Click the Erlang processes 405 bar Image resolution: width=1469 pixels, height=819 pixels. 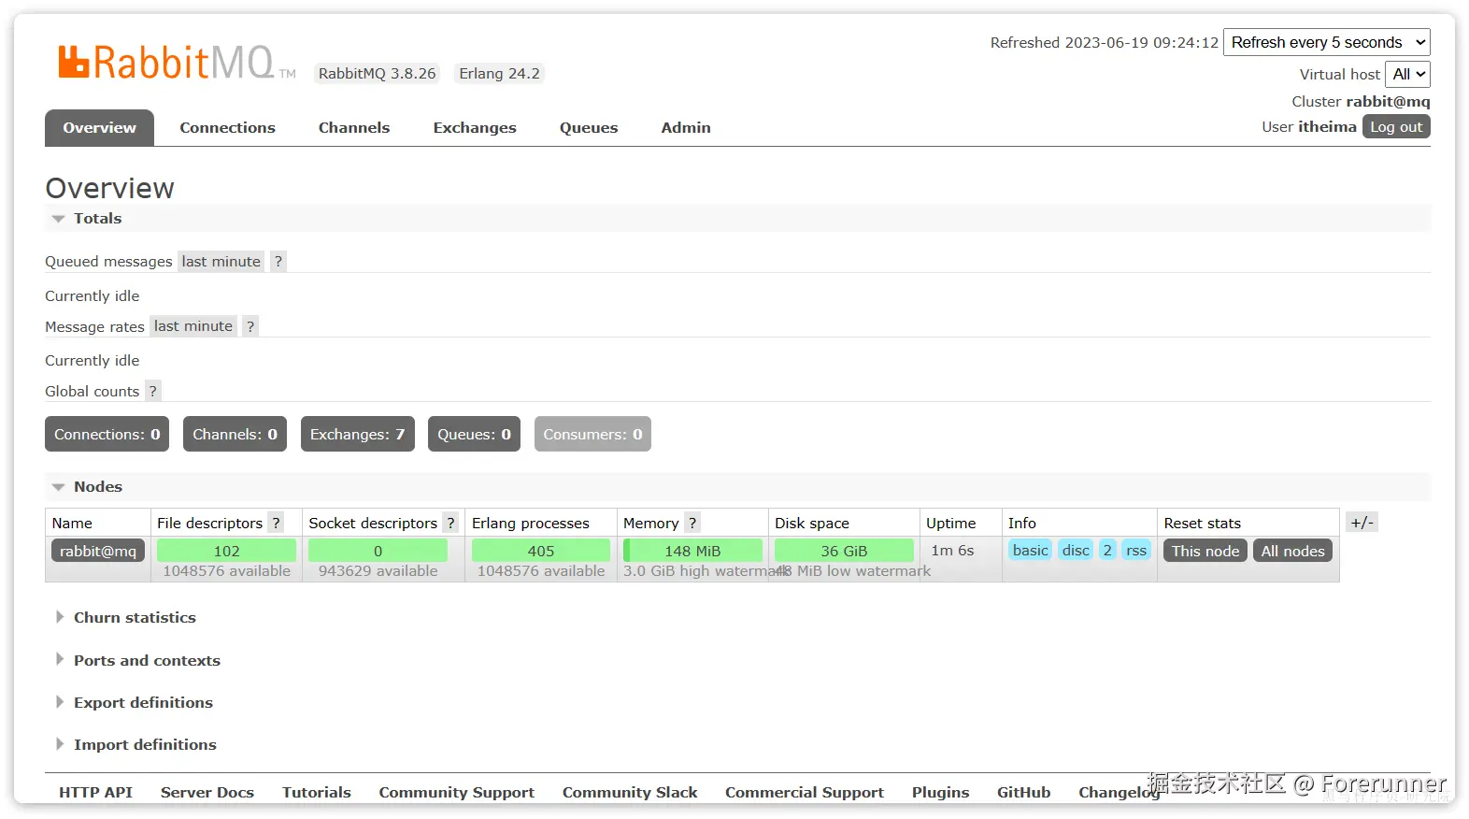coord(541,551)
